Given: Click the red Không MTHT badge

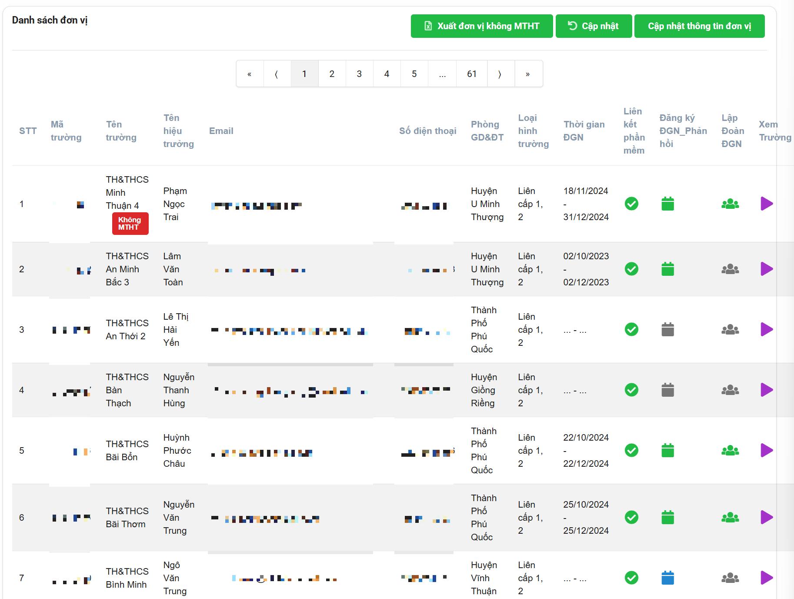Looking at the screenshot, I should (130, 224).
